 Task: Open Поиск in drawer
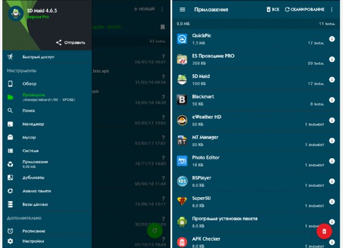[47, 110]
